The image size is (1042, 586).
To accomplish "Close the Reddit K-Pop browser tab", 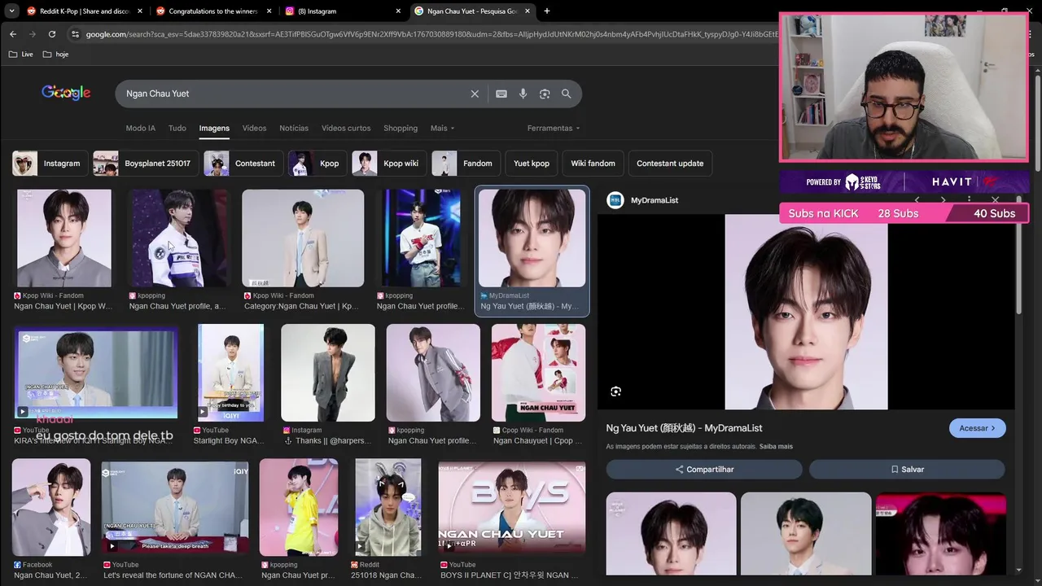I will [x=139, y=11].
